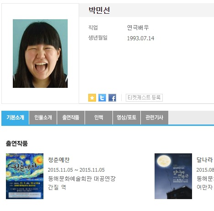The width and height of the screenshot is (214, 211).
Task: Switch to the 인물소개 tab
Action: tap(43, 118)
